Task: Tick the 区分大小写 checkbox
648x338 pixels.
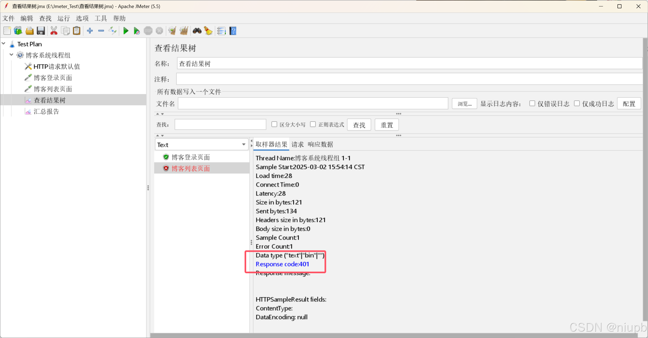Action: click(x=274, y=124)
